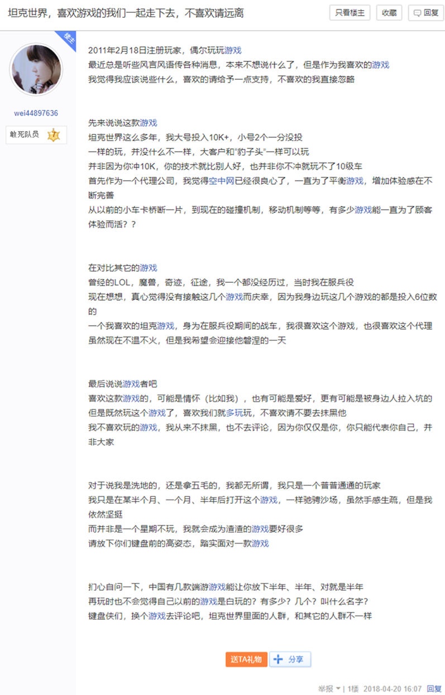Open 游戏 link after 偶尔玩玩
Viewport: 445px width, 695px height.
point(233,50)
